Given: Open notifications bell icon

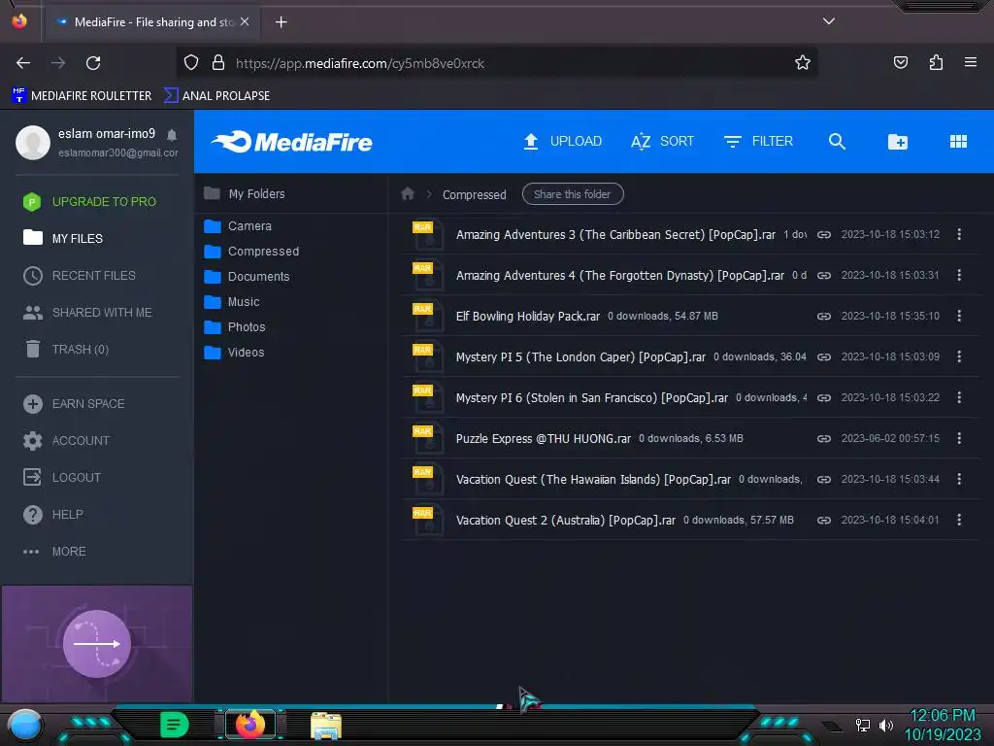Looking at the screenshot, I should [172, 134].
